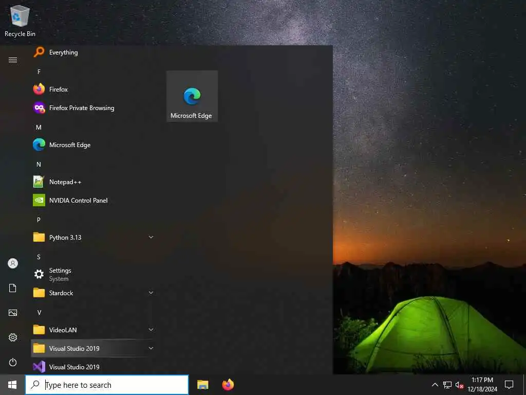
Task: Click the Python 3.13 folder icon
Action: coord(39,237)
